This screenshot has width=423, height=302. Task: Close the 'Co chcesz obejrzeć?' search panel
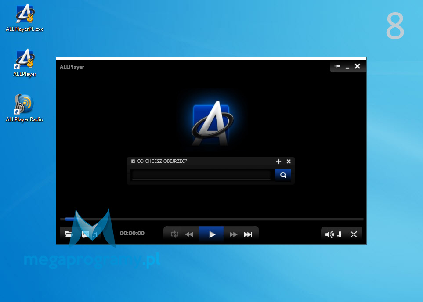point(289,161)
